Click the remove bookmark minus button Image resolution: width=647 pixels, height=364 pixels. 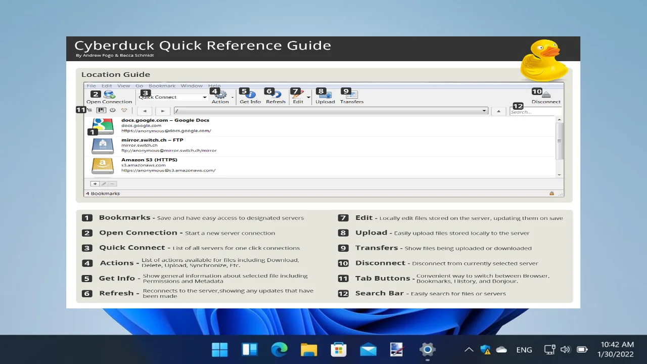point(112,184)
